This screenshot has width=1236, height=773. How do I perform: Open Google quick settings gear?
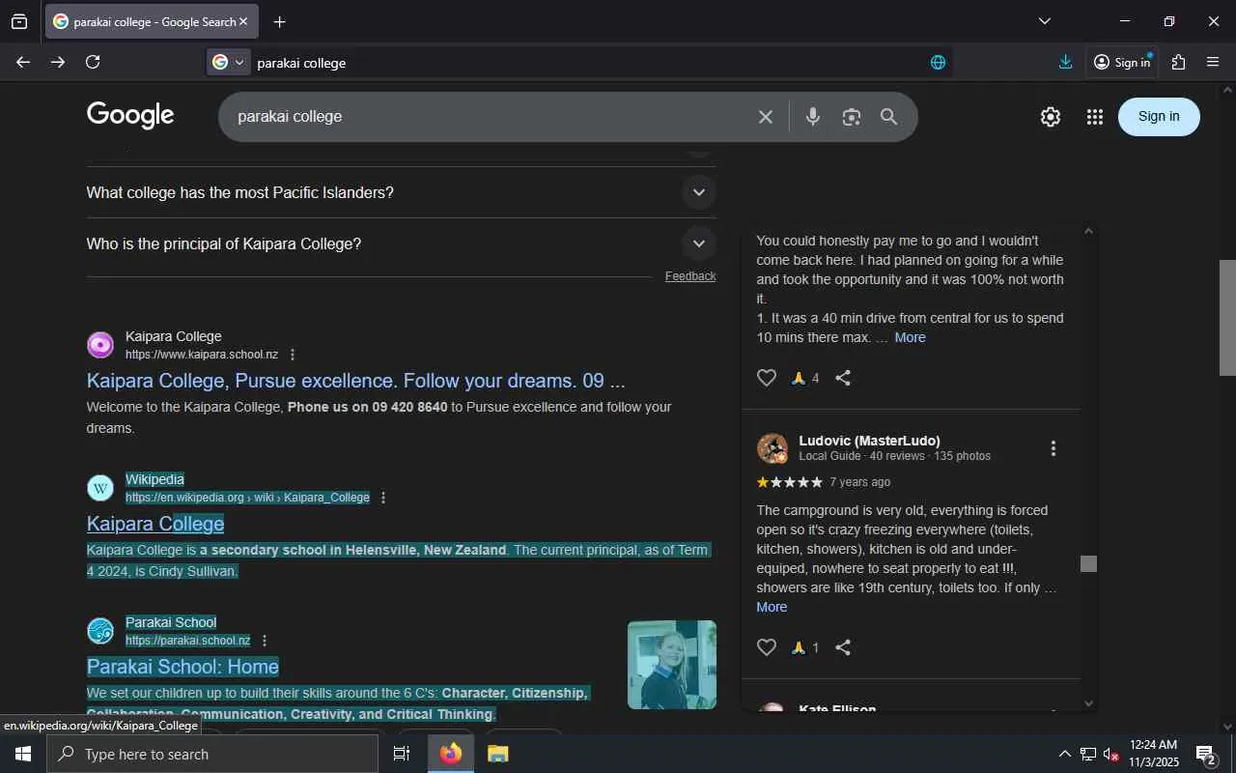pos(1051,117)
